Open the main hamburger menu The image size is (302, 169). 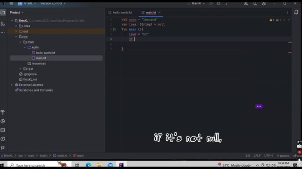11,3
